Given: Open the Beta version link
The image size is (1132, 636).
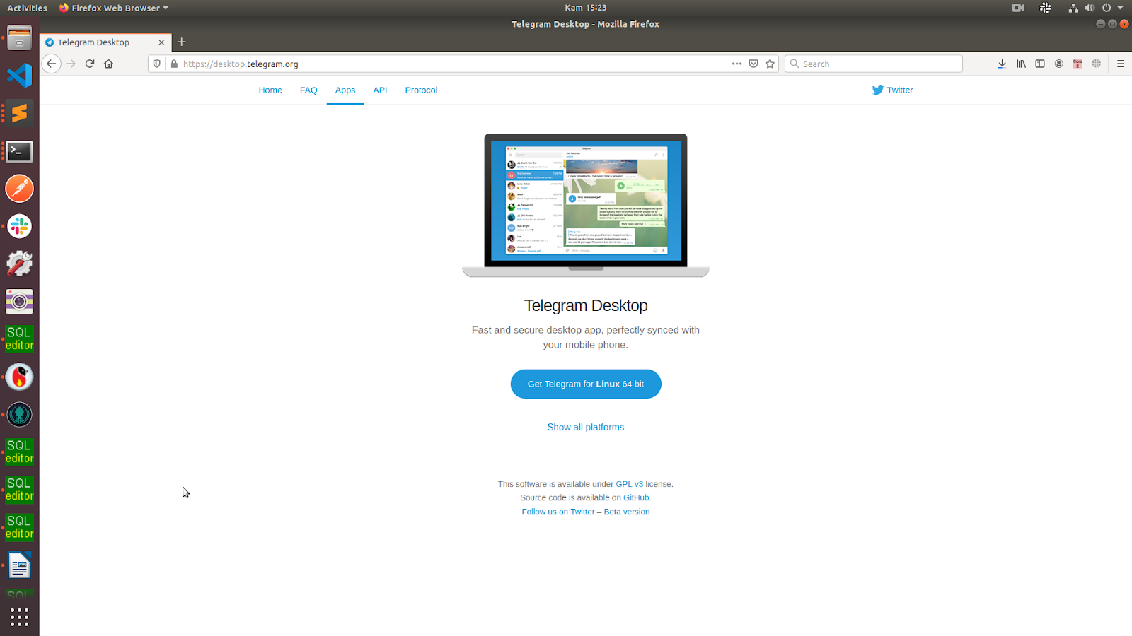Looking at the screenshot, I should click(x=627, y=512).
